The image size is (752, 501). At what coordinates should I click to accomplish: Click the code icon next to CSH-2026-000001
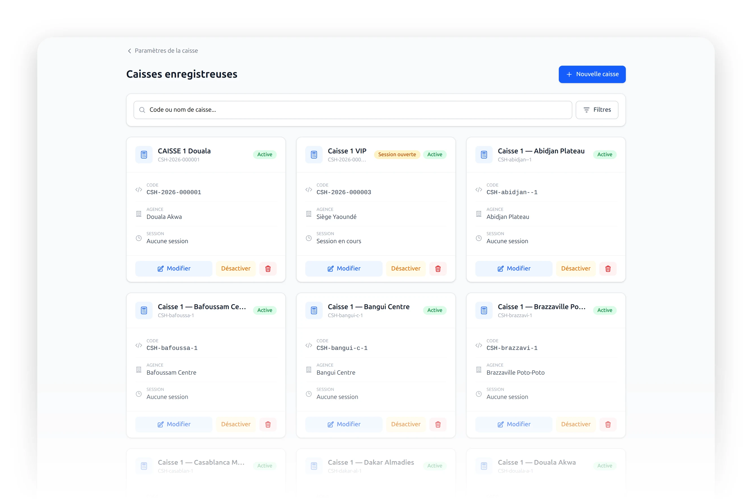point(139,189)
